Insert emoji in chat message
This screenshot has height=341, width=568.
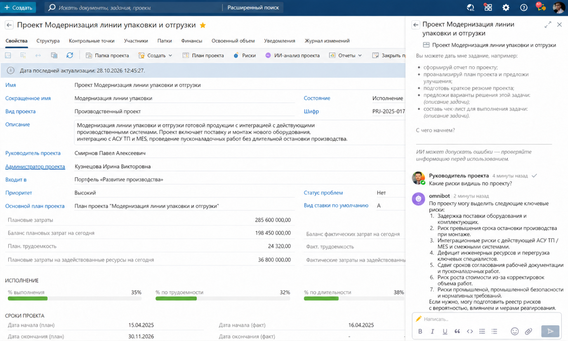[514, 331]
